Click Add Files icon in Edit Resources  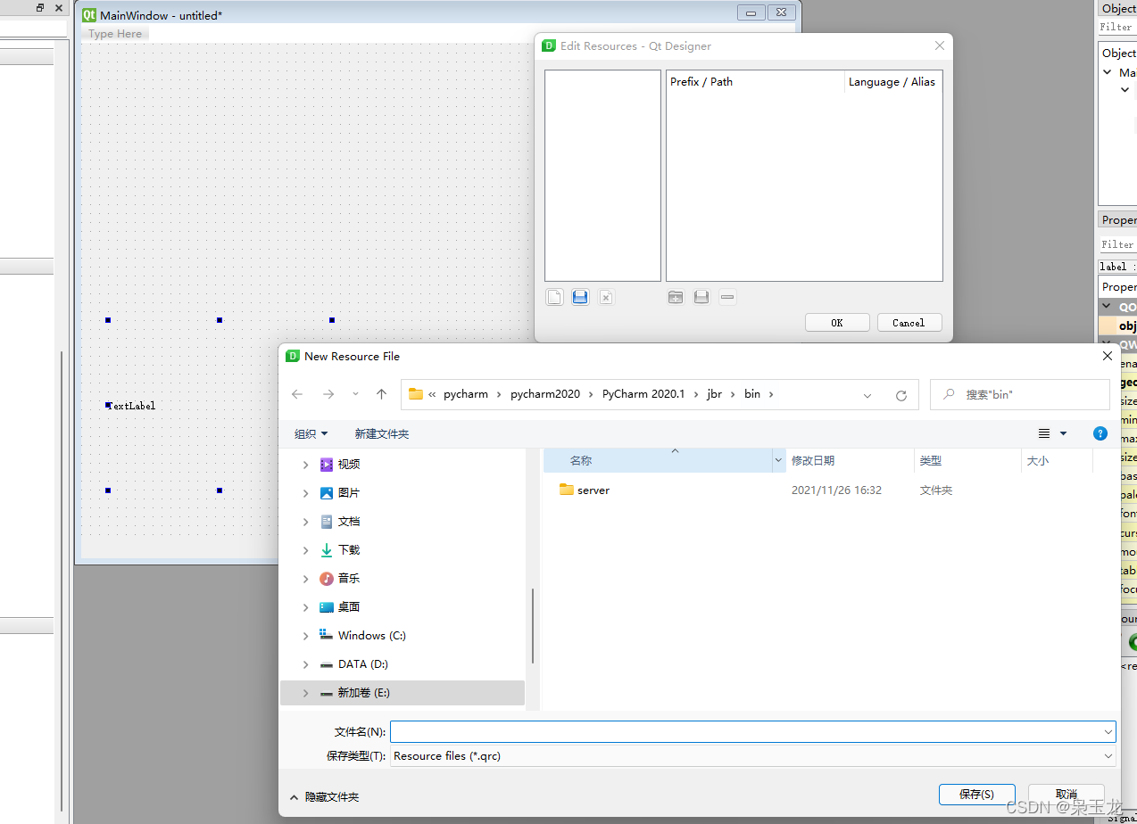701,297
